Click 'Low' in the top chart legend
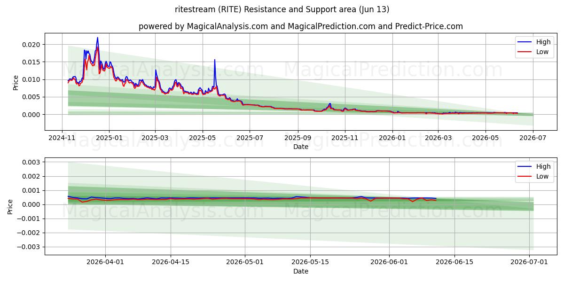This screenshot has width=564, height=282. [x=542, y=52]
